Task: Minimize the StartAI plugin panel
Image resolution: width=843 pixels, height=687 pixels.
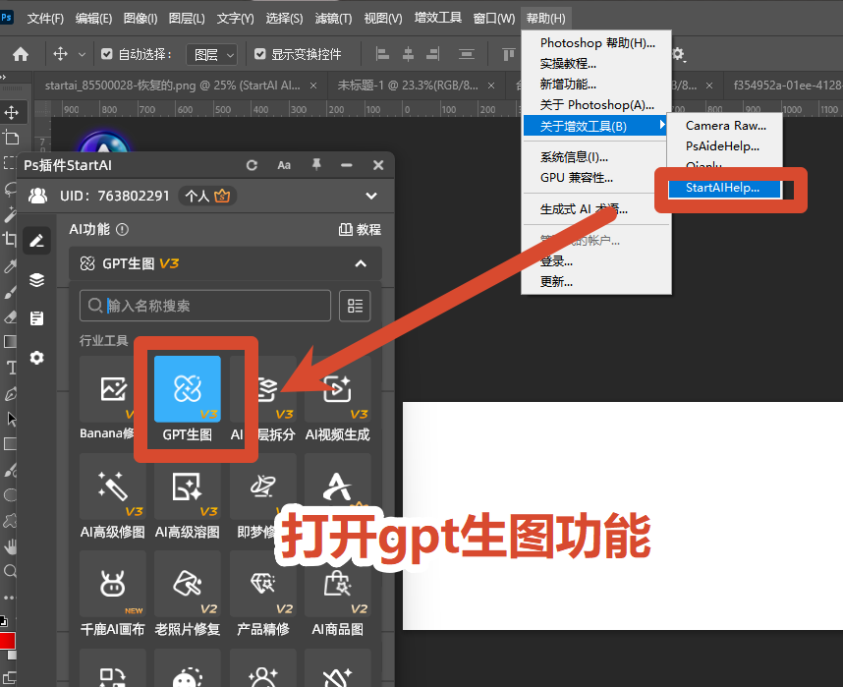Action: point(347,165)
